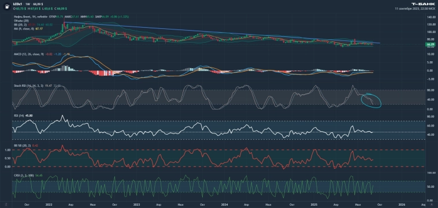Select the RSI (14) indicator legend
This screenshot has height=208, width=438.
click(x=19, y=115)
